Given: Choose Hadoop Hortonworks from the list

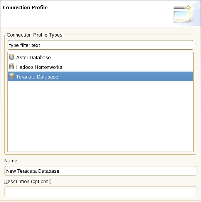Looking at the screenshot, I should (39, 67).
